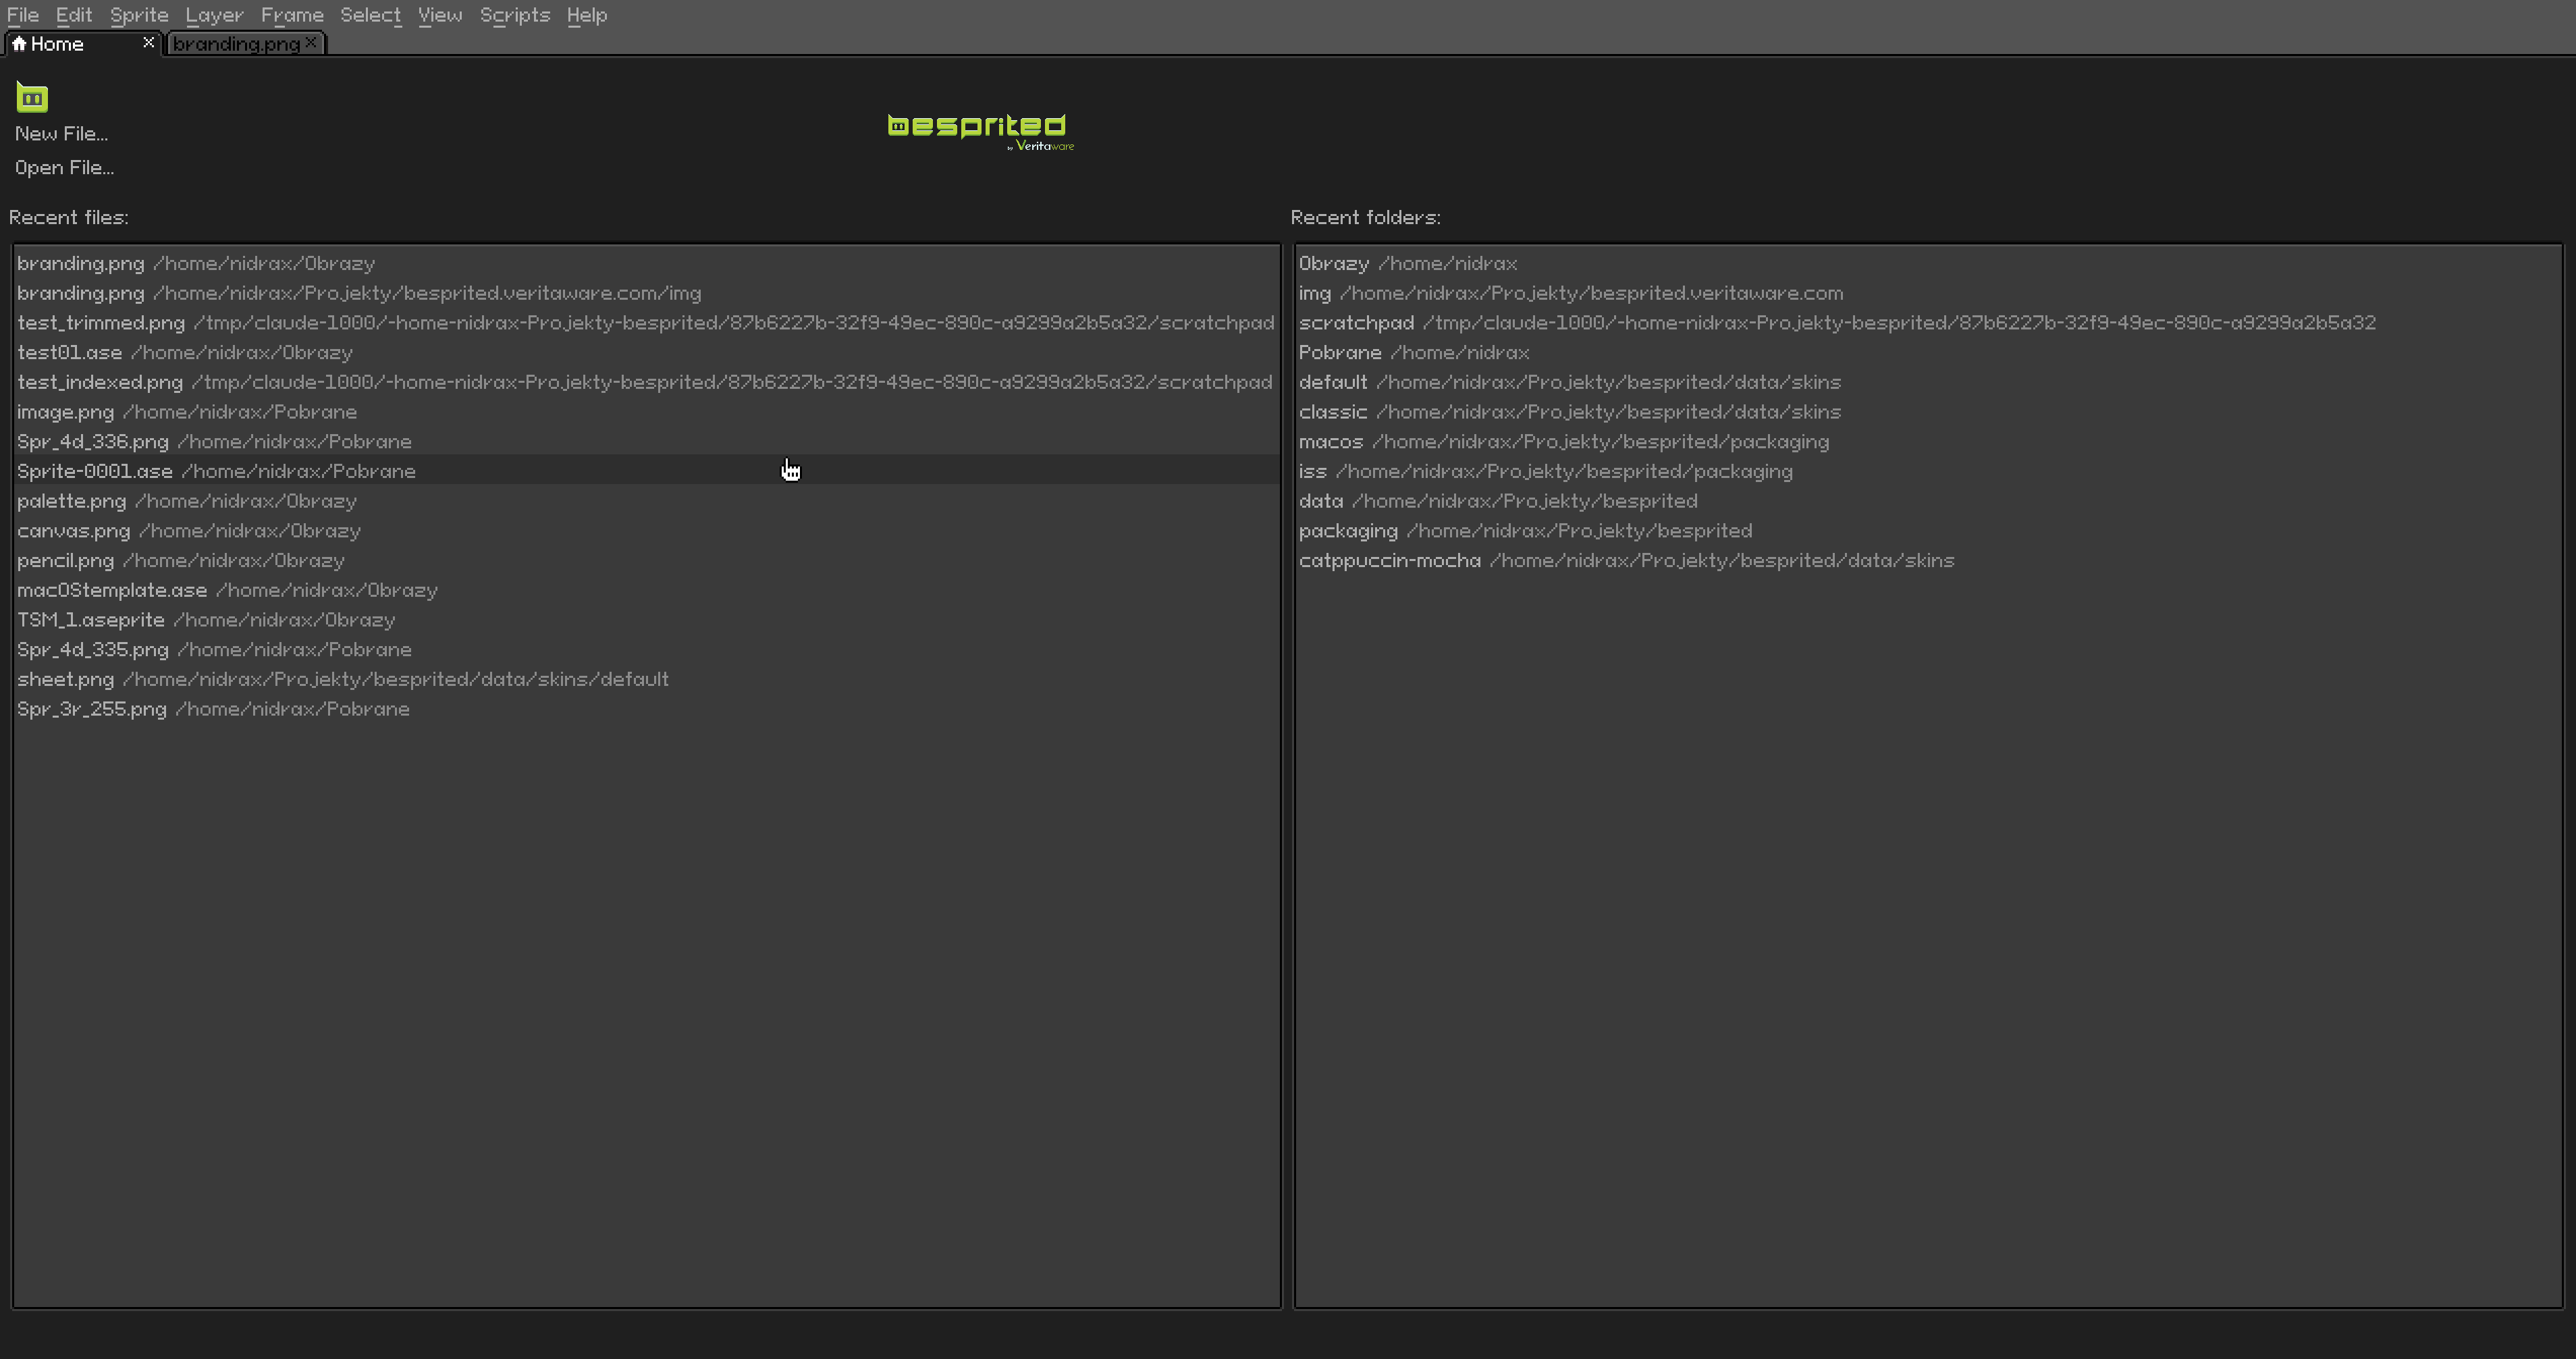Open recent folder img
Viewport: 2576px width, 1359px height.
coord(1928,293)
